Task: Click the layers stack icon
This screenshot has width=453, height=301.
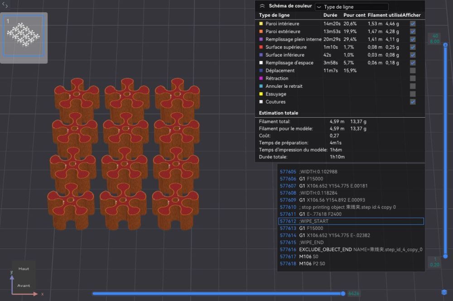Action: coord(444,292)
